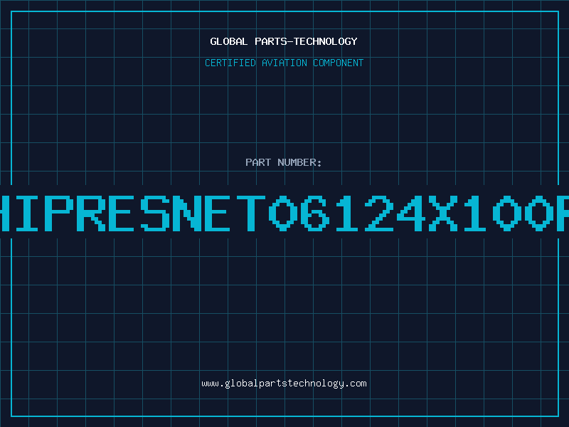Select the CERTIFIED AVIATION COMPONENT subtitle

point(284,63)
